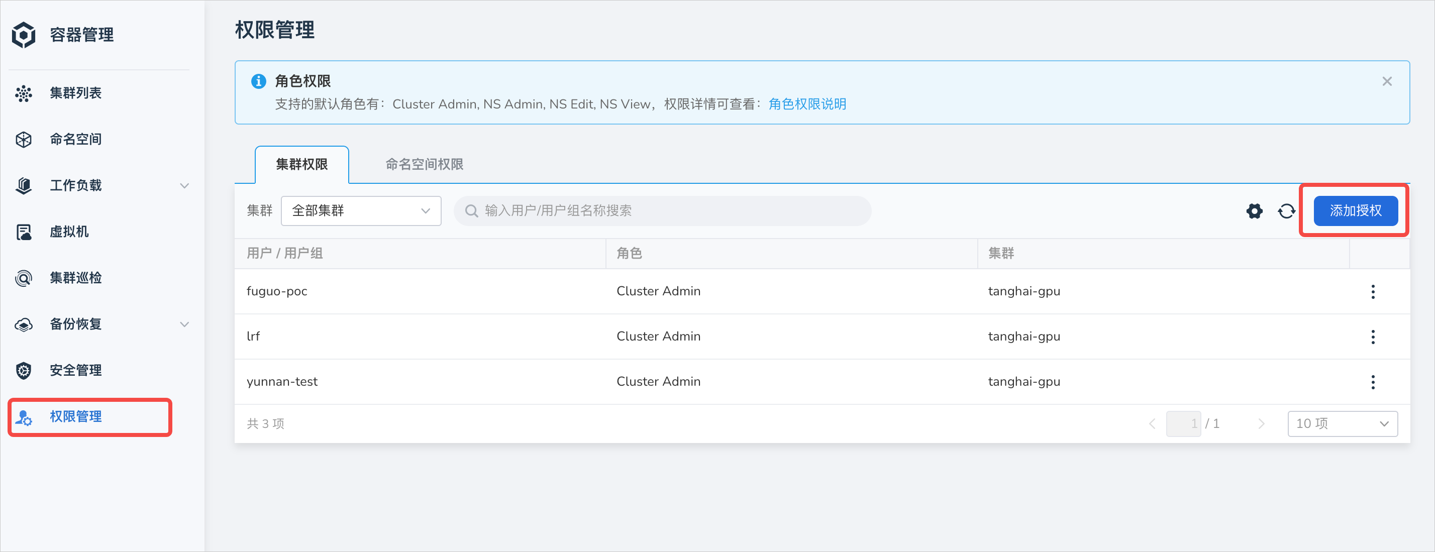The image size is (1435, 552).
Task: Switch to 命名空间权限 tab
Action: coord(425,164)
